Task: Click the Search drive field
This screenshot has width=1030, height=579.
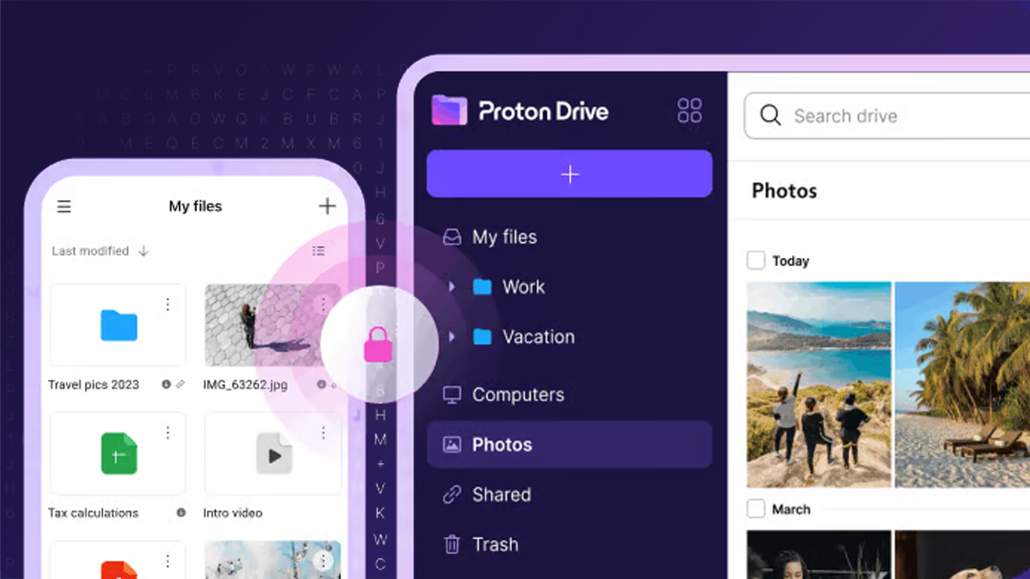Action: coord(887,116)
